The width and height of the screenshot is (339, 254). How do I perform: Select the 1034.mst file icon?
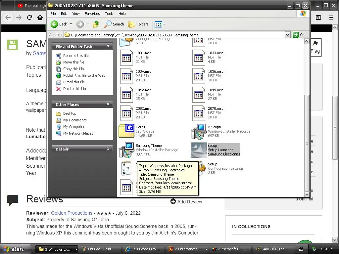126,76
